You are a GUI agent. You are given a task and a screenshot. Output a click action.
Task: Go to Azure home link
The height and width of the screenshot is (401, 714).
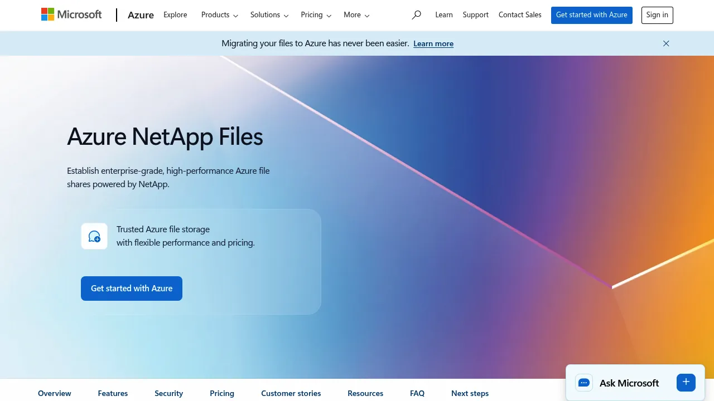(141, 15)
